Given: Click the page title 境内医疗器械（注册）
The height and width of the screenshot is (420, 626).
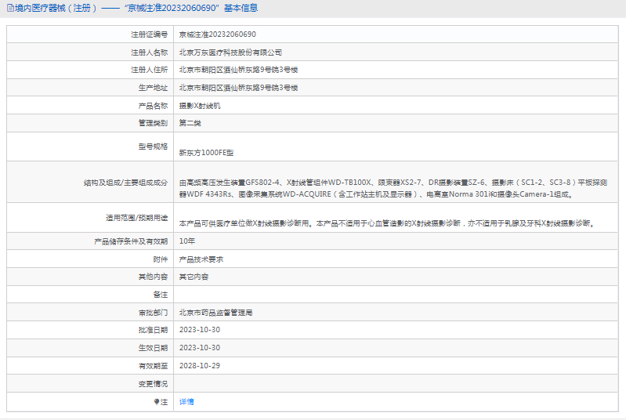Looking at the screenshot, I should pyautogui.click(x=56, y=8).
